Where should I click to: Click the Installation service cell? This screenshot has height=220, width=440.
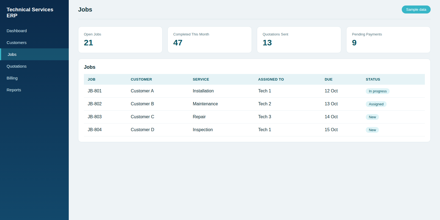click(203, 91)
